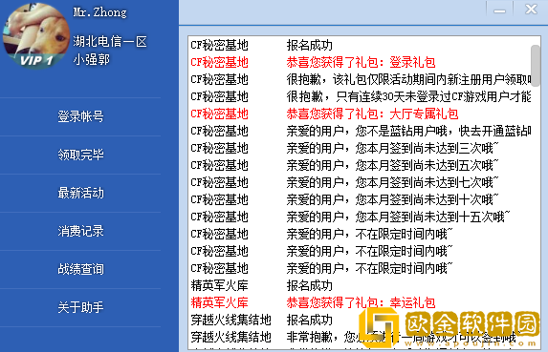Click the Mr.Zhong username label
This screenshot has height=352, width=548.
coord(100,12)
